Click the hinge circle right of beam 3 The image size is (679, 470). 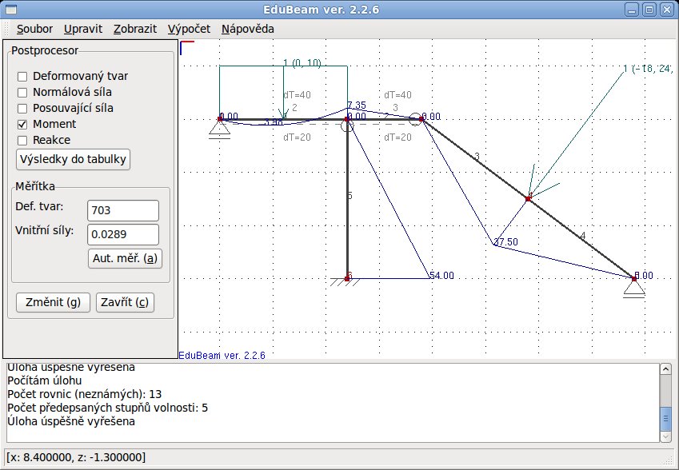click(416, 119)
